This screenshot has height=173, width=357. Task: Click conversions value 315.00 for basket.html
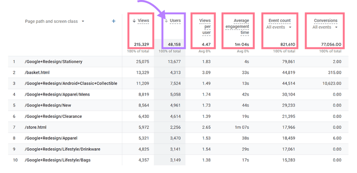335,73
